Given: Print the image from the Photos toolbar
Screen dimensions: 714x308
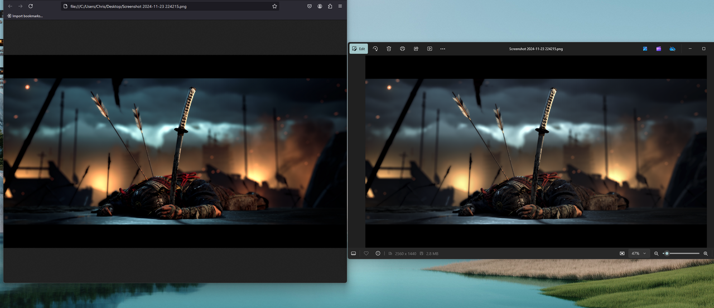Looking at the screenshot, I should click(402, 49).
